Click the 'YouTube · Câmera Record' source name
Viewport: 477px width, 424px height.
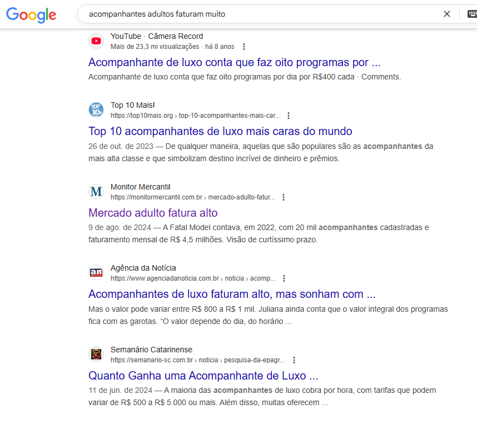tap(157, 36)
